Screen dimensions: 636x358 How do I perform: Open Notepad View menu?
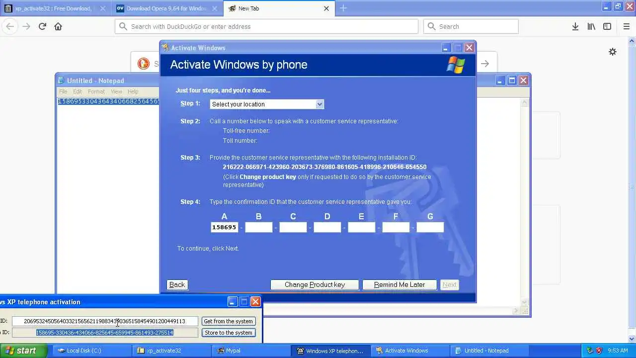(x=116, y=91)
